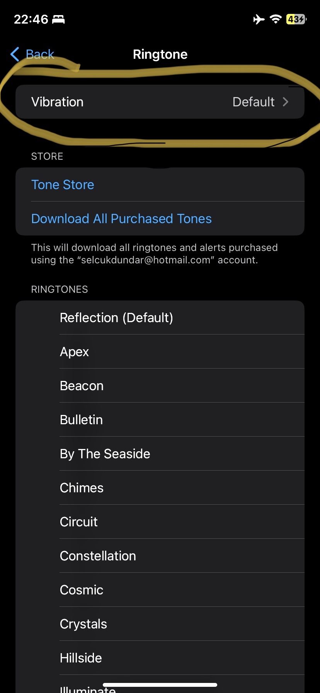Select By The Seaside ringtone
Screen dimensions: 320x693
click(x=160, y=454)
